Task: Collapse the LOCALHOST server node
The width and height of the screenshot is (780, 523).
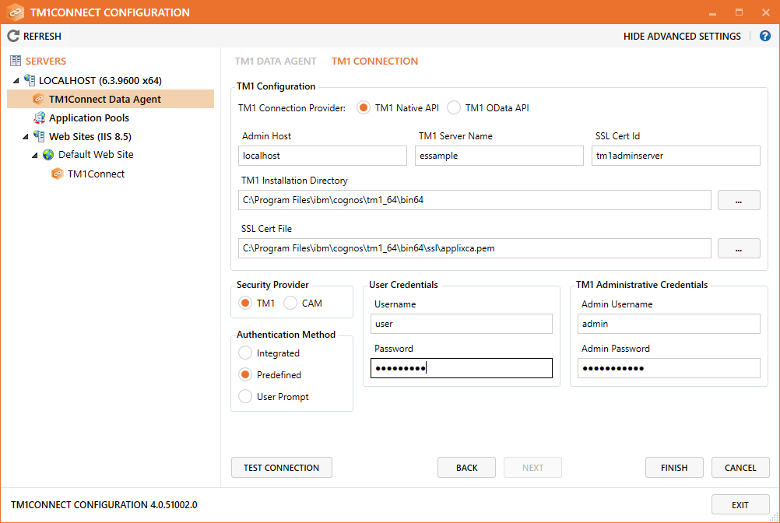Action: point(16,80)
